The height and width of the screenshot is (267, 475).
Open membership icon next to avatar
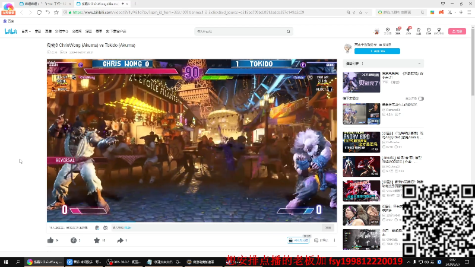point(388,31)
